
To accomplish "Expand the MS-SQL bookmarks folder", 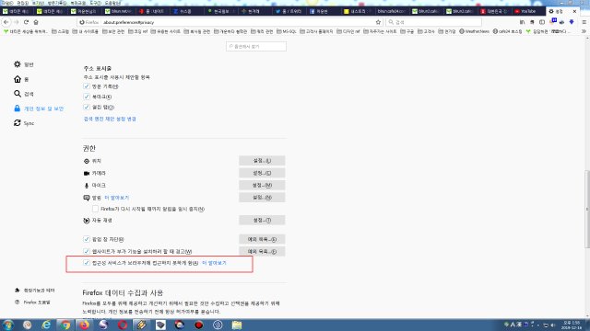I will point(287,31).
